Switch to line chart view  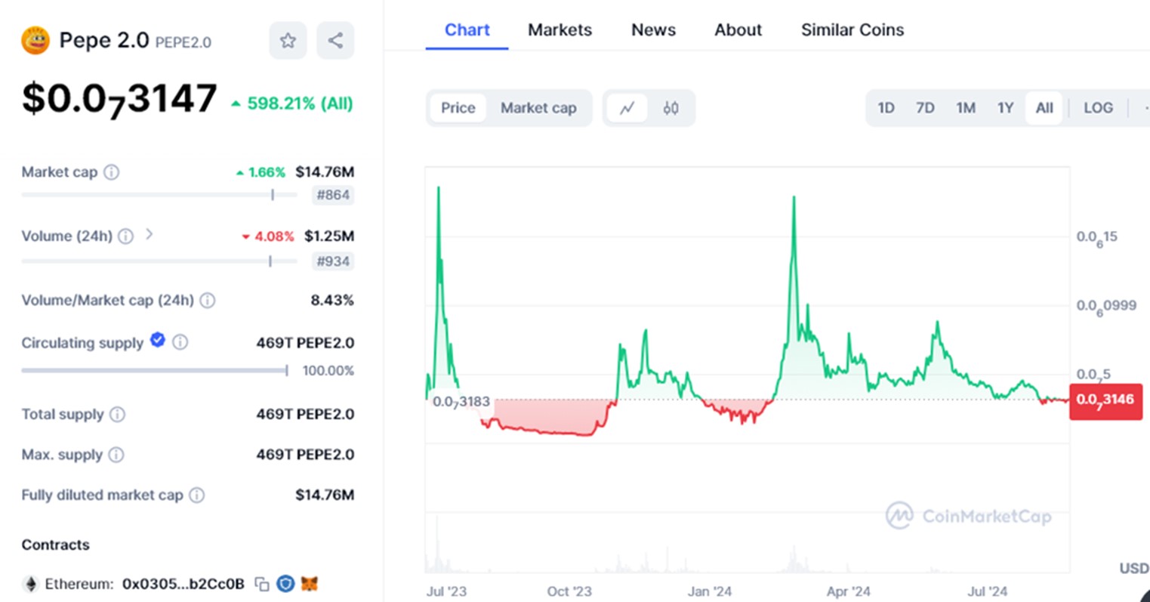click(x=627, y=108)
